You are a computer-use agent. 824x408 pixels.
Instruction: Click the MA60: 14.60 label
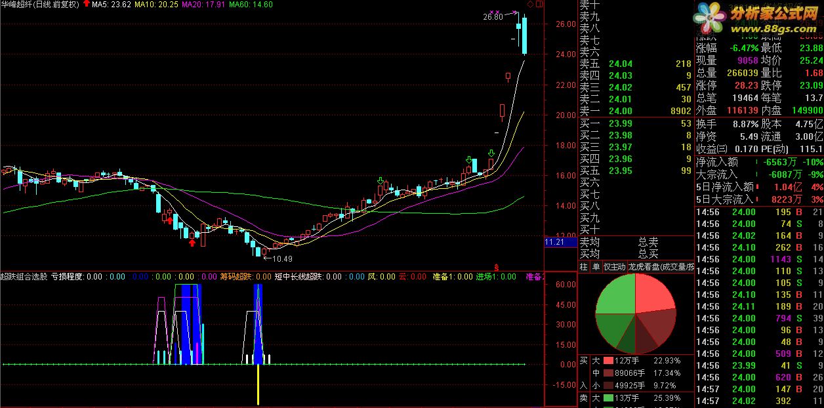coord(251,5)
